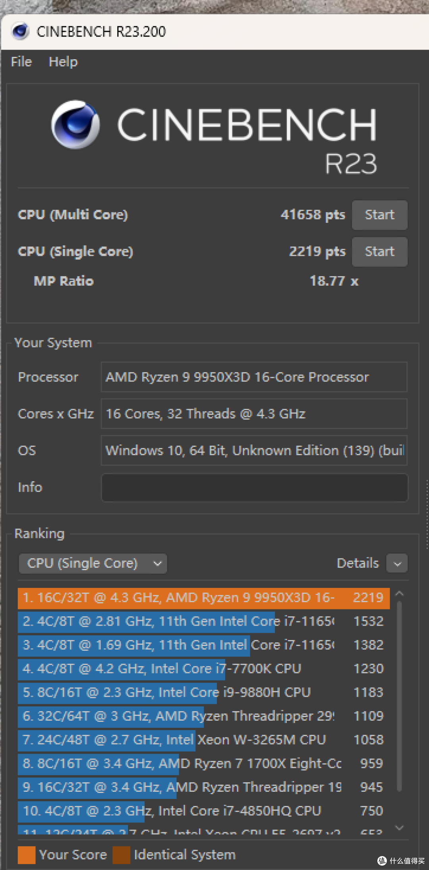Click the Cinebench sphere logo in the header
The image size is (429, 870).
click(75, 125)
